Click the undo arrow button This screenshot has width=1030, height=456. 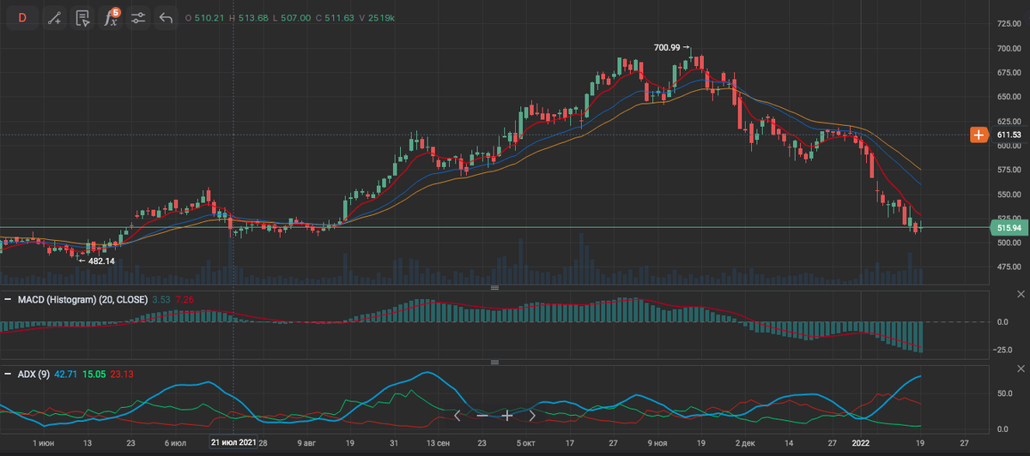(167, 17)
